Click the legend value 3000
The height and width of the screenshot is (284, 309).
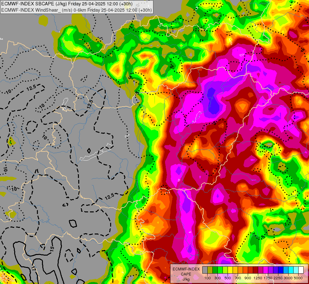pyautogui.click(x=288, y=278)
